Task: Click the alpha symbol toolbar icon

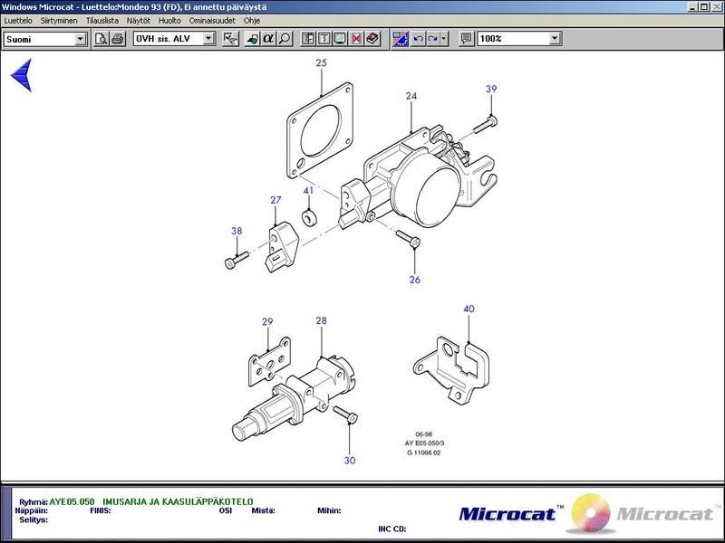Action: pos(268,39)
